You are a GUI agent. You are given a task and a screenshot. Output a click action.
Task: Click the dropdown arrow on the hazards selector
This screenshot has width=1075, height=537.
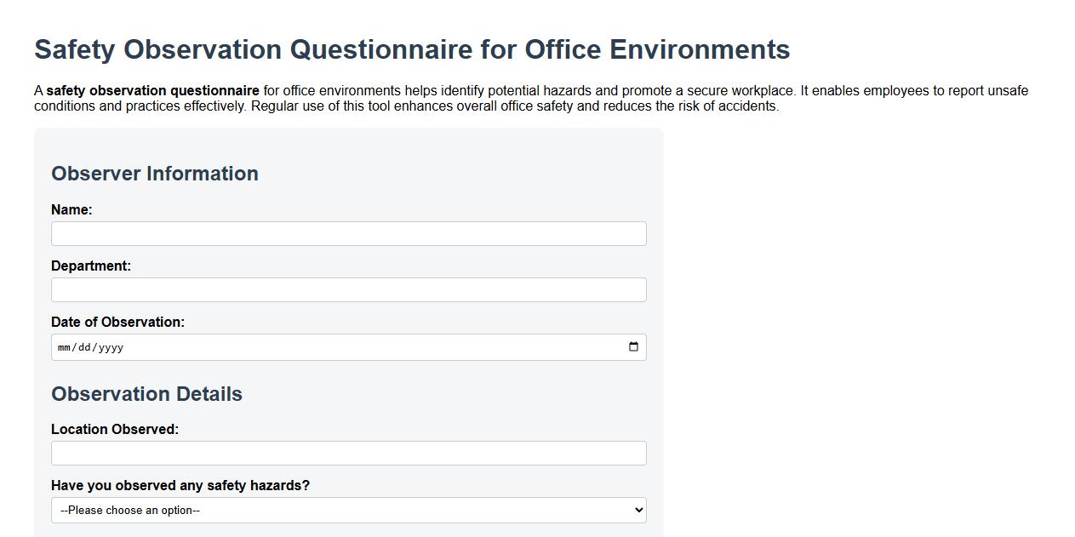pos(637,510)
